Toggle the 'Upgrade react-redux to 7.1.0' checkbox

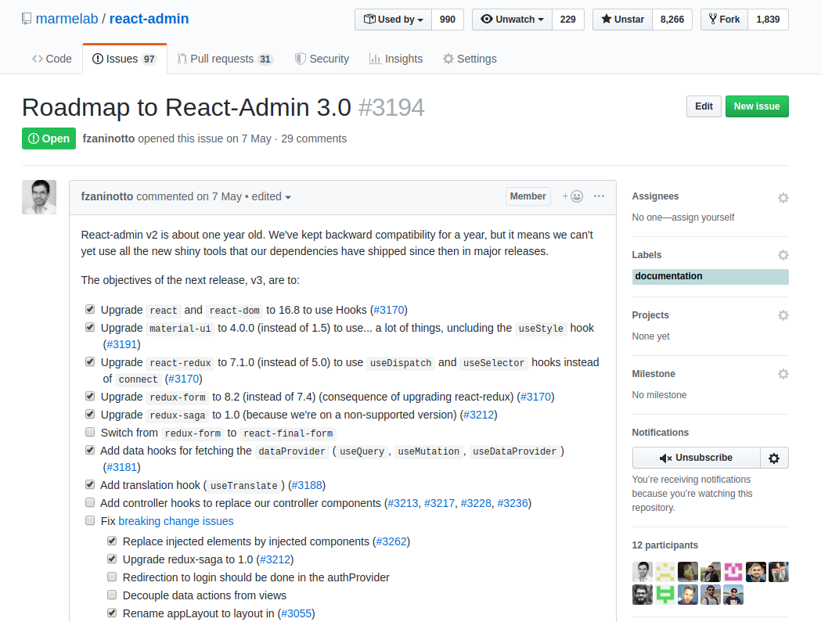coord(90,361)
